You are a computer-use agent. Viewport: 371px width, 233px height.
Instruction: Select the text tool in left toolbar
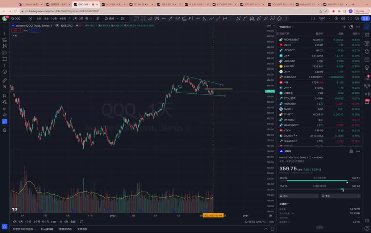point(5,65)
